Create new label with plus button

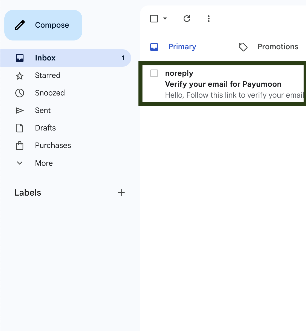[121, 193]
